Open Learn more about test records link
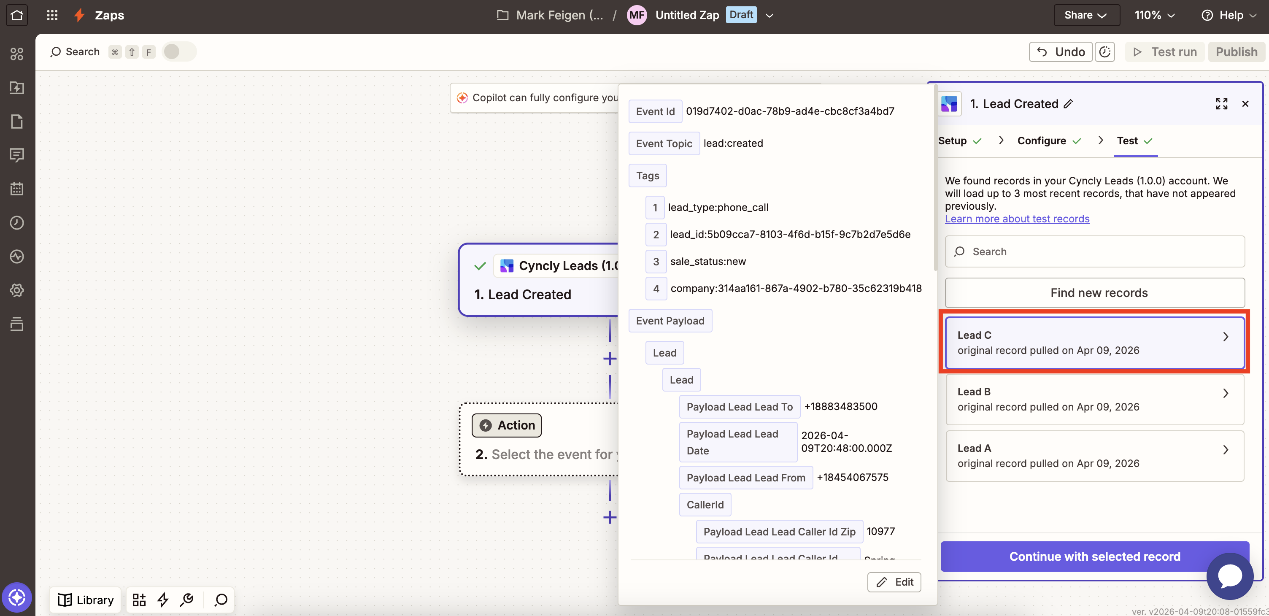 point(1017,219)
